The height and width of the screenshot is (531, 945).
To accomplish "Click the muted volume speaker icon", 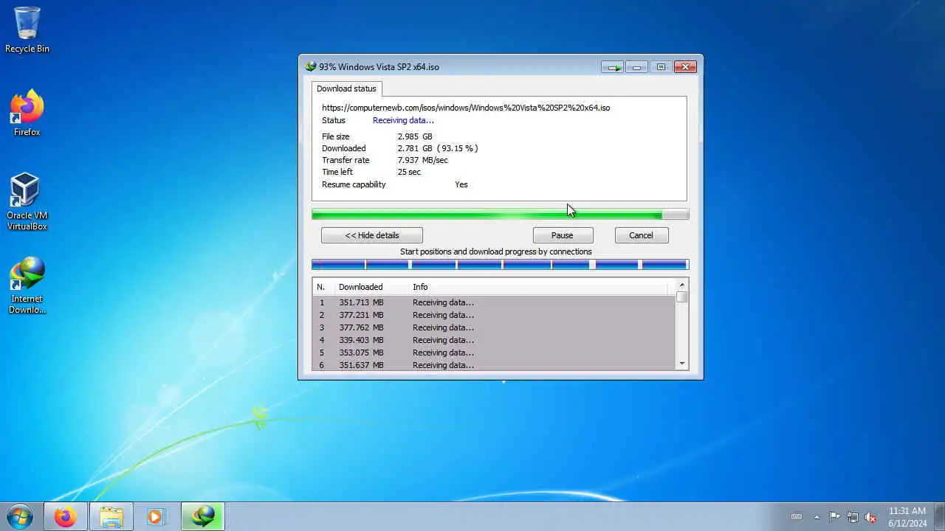I will pyautogui.click(x=871, y=517).
